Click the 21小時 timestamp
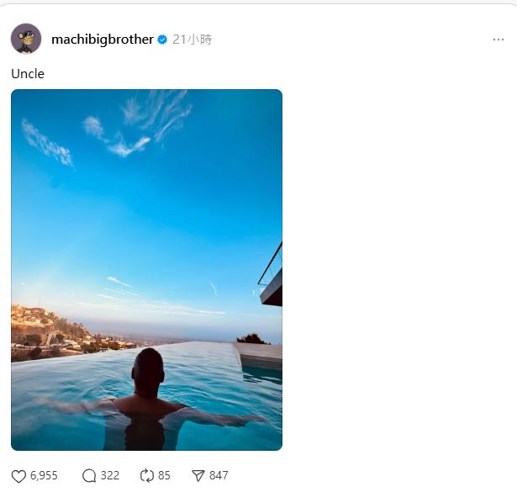517x492 pixels. pos(192,40)
